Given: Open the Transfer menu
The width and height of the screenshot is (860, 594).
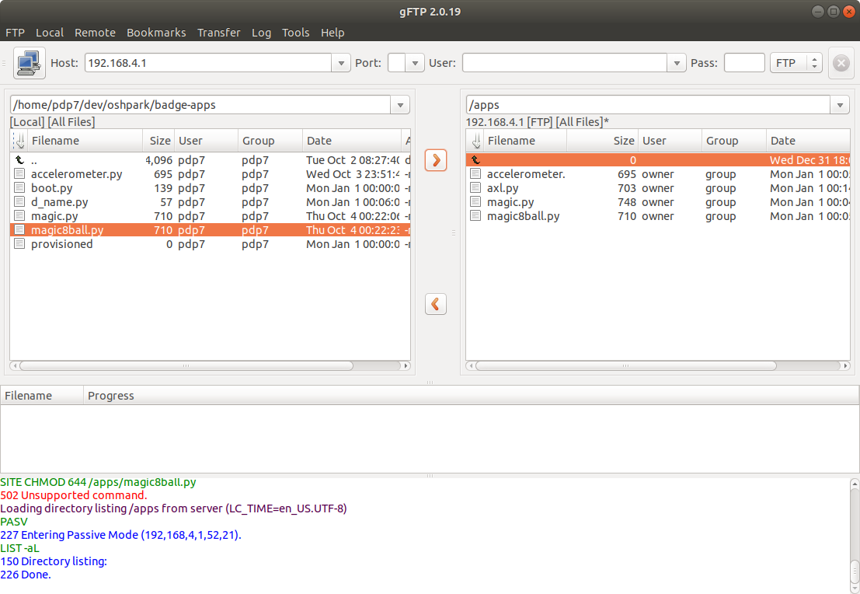Looking at the screenshot, I should click(218, 33).
